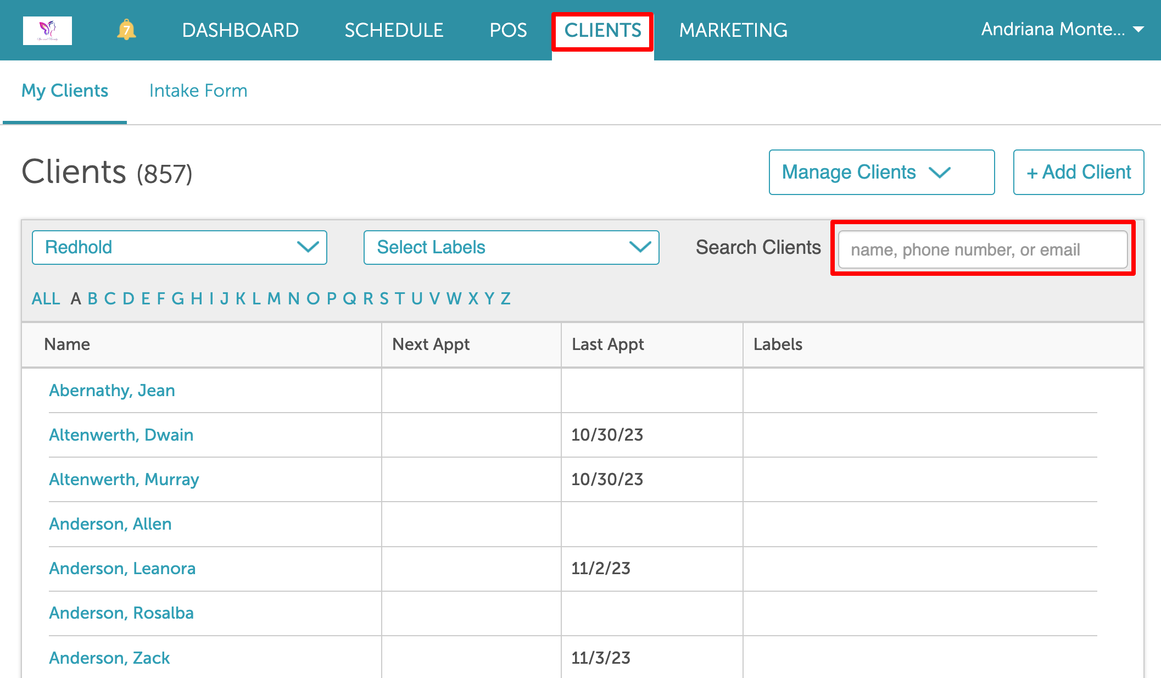Go to the Dashboard menu item
Image resolution: width=1161 pixels, height=678 pixels.
pos(240,30)
